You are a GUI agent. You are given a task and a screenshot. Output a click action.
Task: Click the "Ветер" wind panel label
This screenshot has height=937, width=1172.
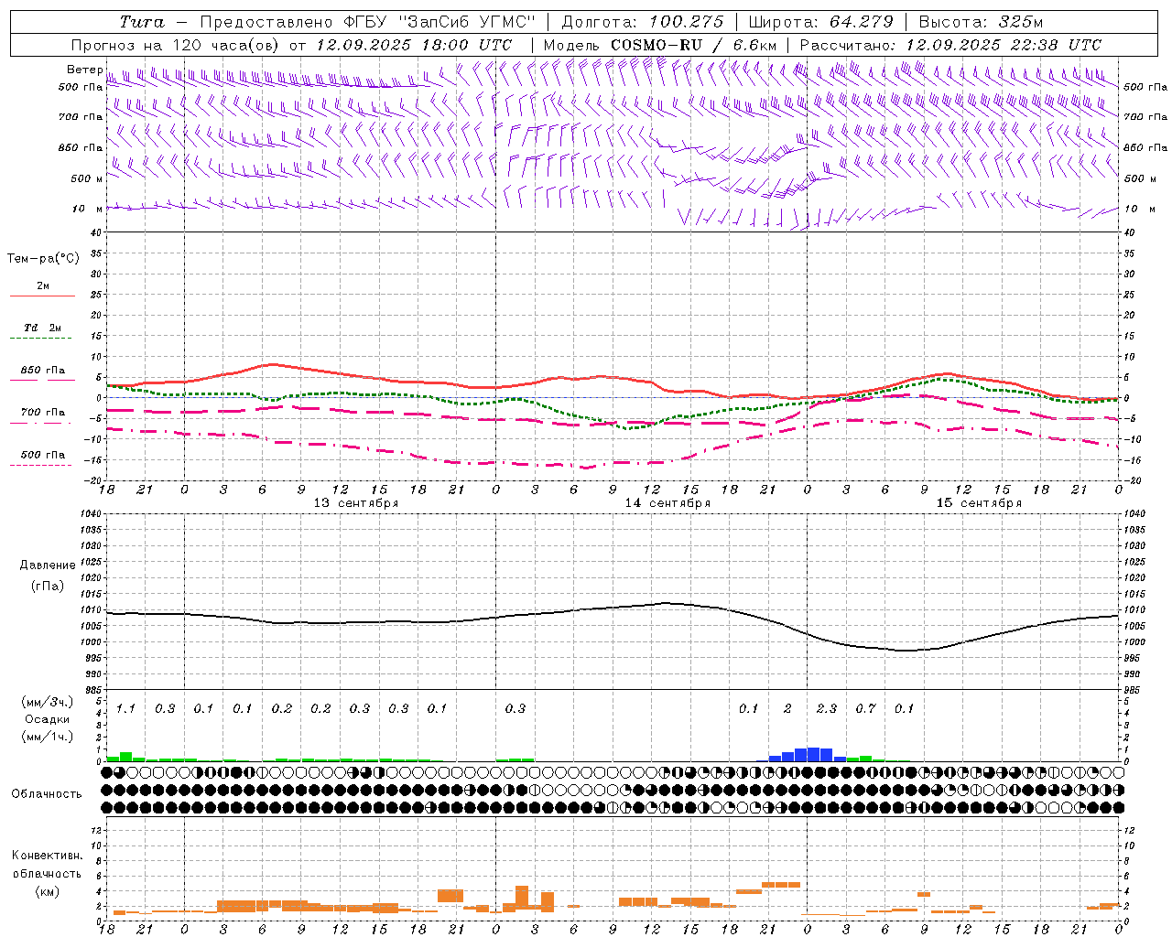[84, 70]
